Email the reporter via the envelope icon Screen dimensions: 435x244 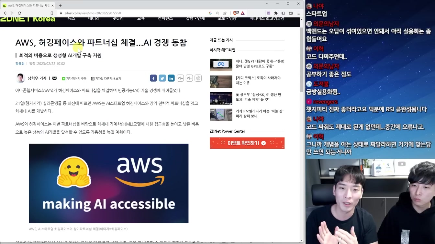click(54, 78)
